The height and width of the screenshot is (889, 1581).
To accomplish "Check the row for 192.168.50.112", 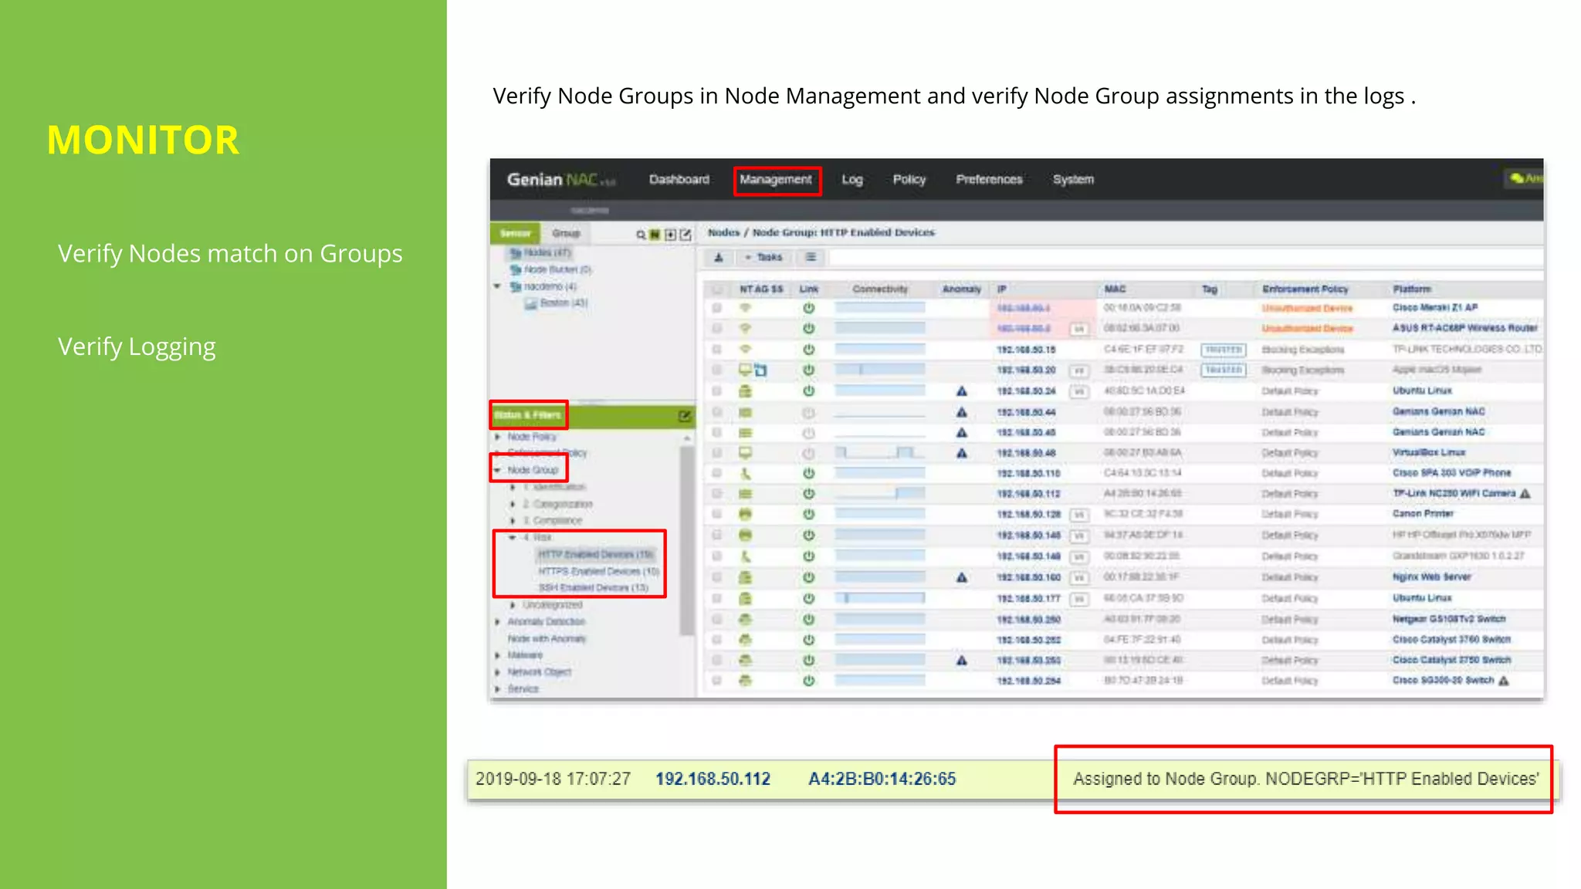I will pos(717,494).
